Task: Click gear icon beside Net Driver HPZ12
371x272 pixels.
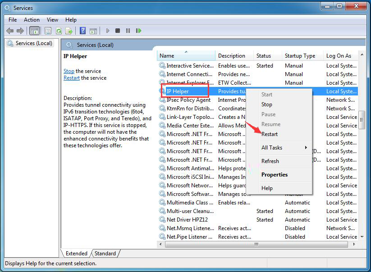Action: pyautogui.click(x=162, y=220)
